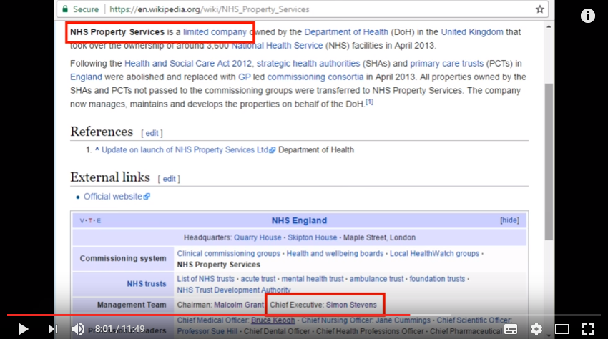
Task: Play the paused video
Action: (x=24, y=329)
